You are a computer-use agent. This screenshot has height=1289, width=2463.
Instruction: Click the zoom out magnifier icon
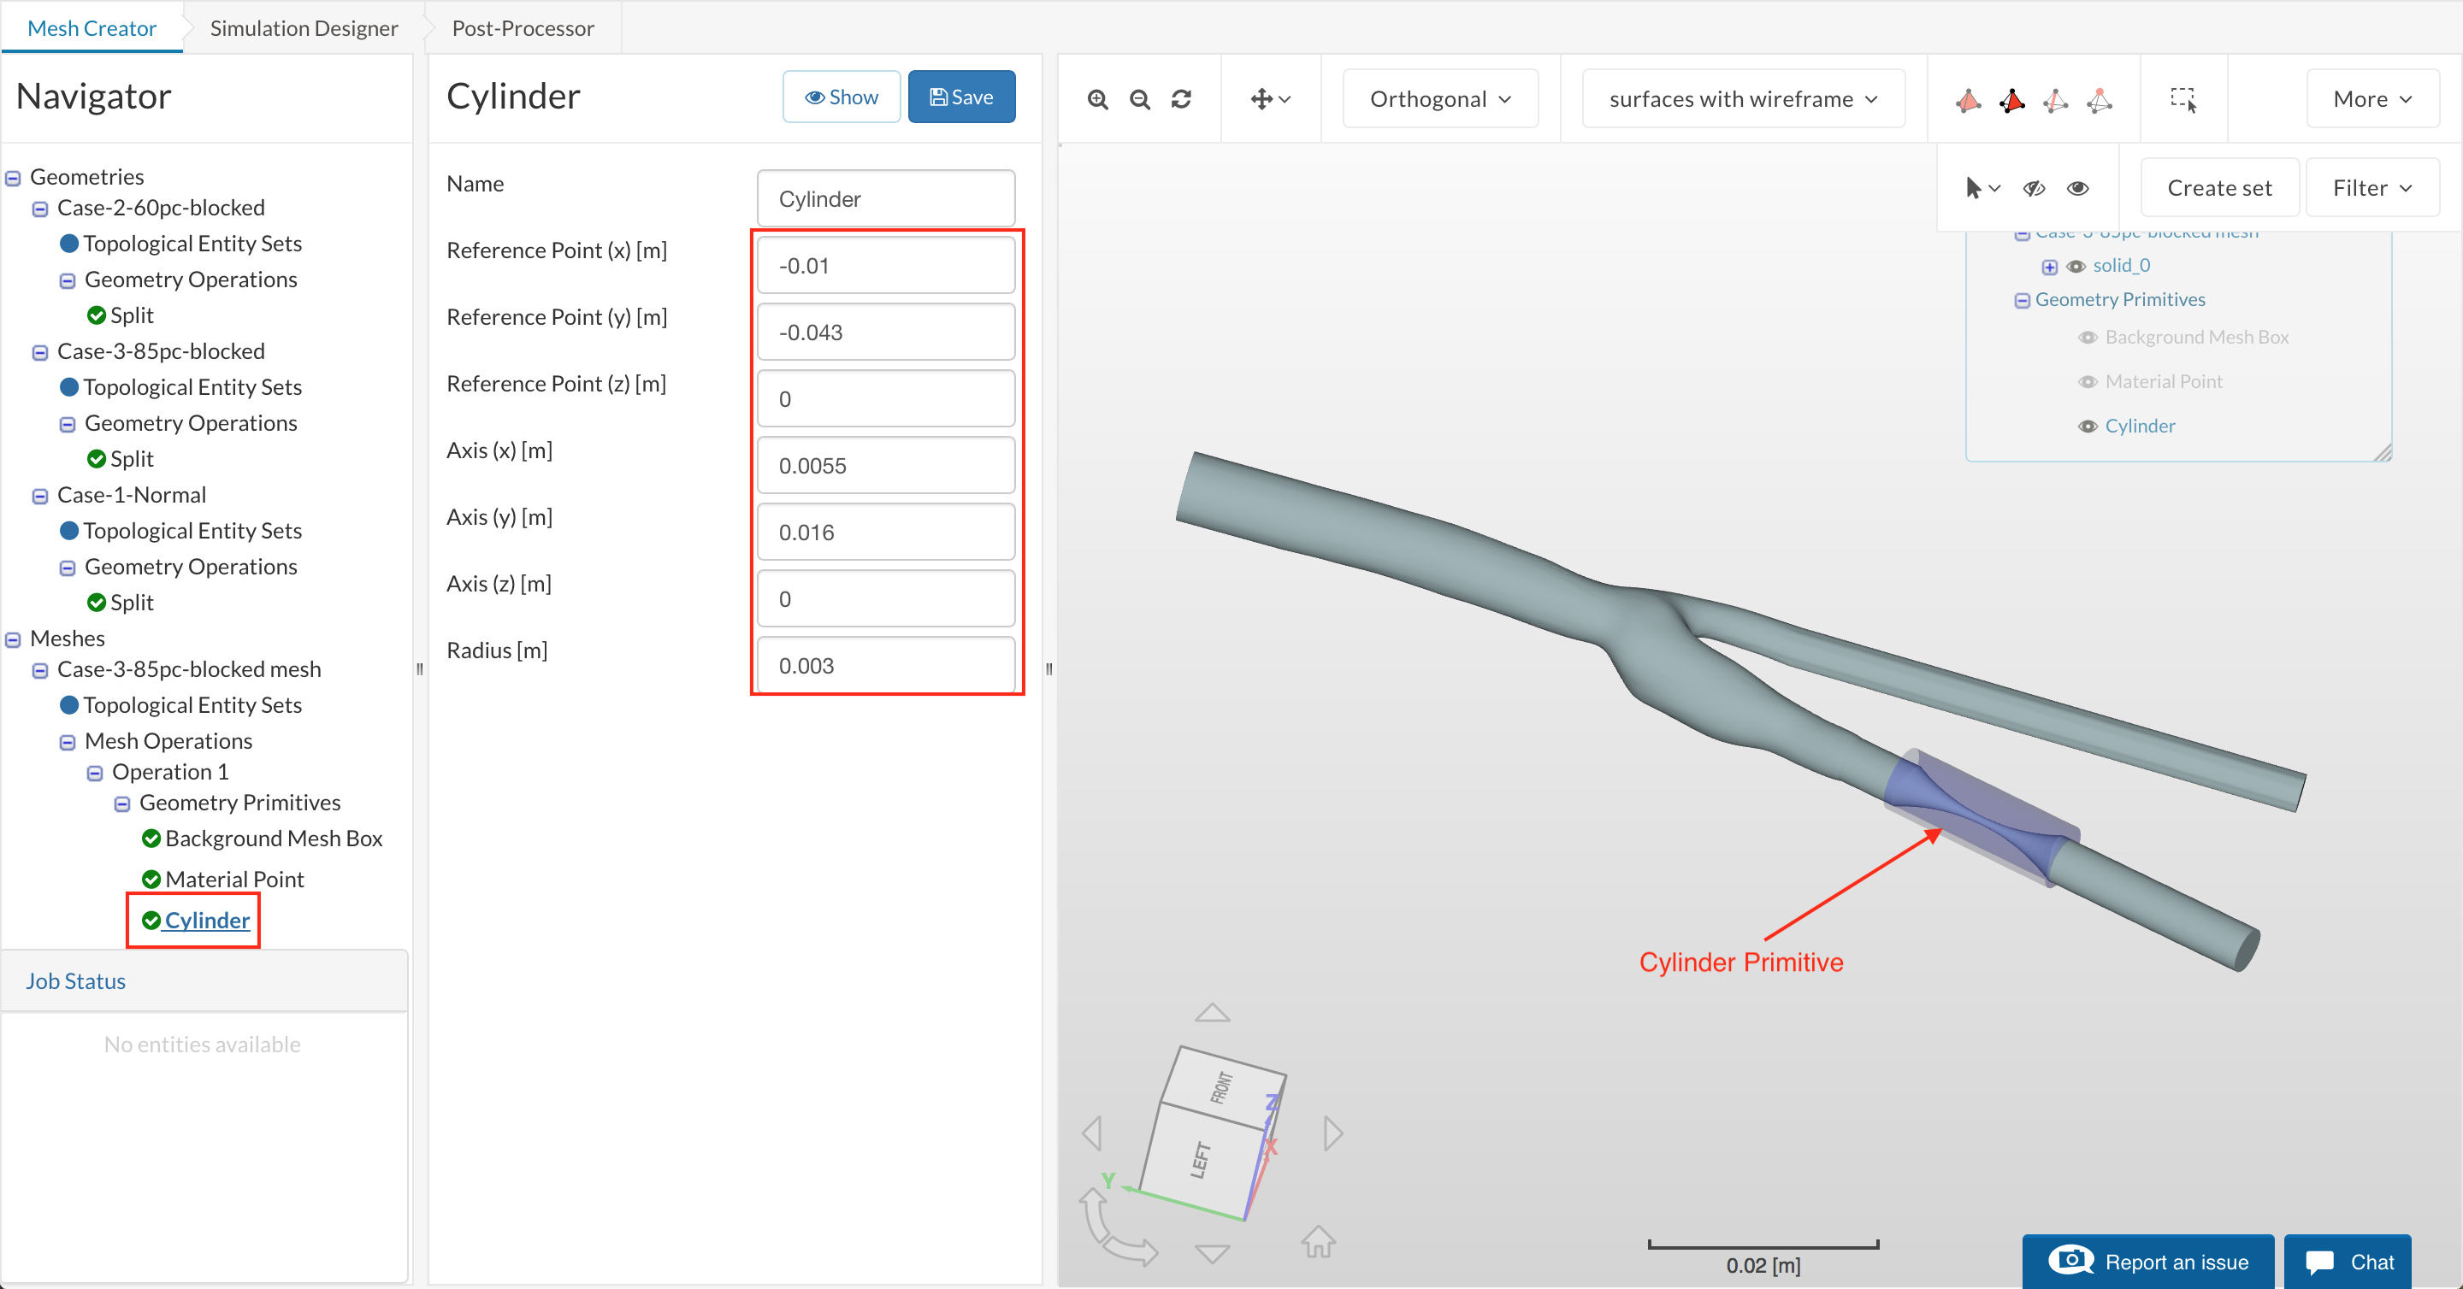point(1139,99)
